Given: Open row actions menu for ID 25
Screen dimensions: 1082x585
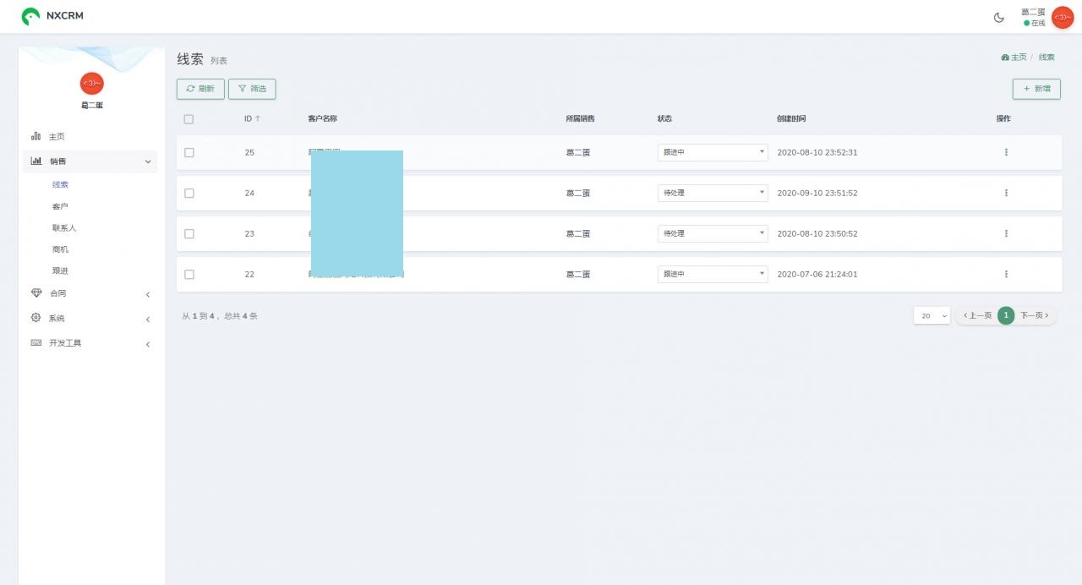Looking at the screenshot, I should pos(1006,152).
